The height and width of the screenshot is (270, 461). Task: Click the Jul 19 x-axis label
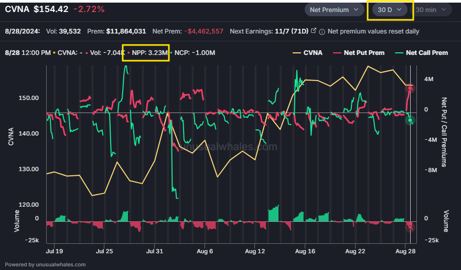[x=54, y=252]
